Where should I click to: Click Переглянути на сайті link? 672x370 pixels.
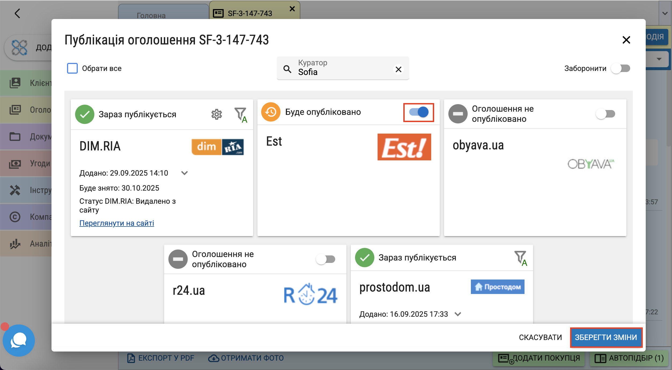coord(117,223)
